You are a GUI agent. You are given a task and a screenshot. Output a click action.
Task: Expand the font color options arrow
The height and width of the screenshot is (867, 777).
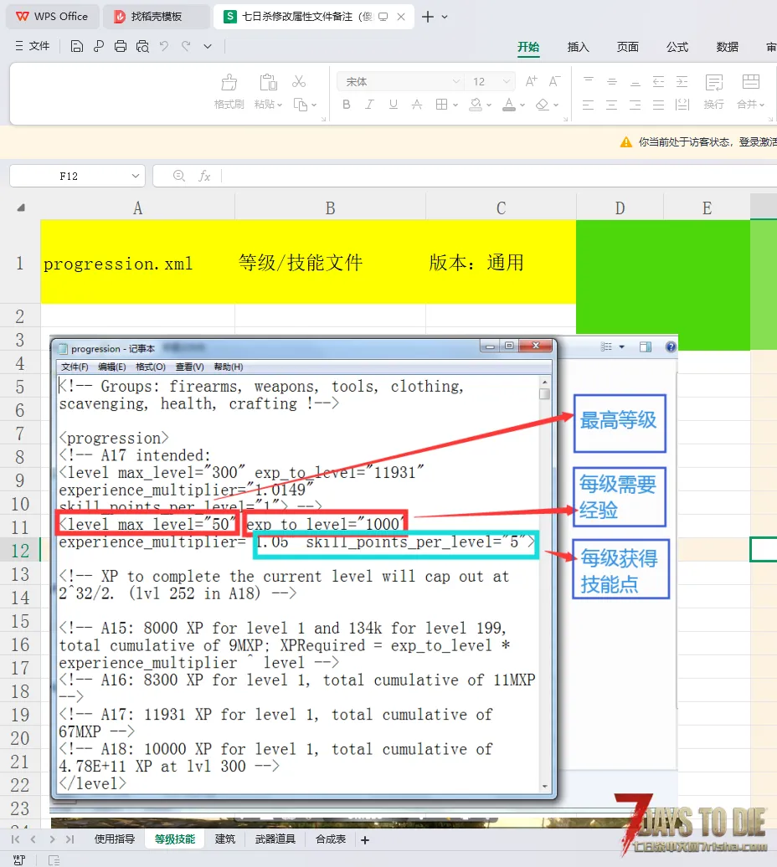click(522, 105)
